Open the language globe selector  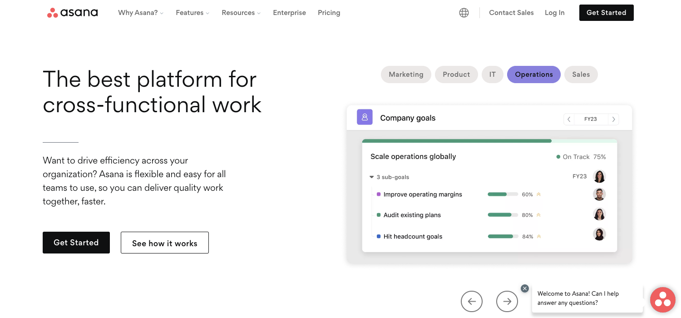[464, 13]
